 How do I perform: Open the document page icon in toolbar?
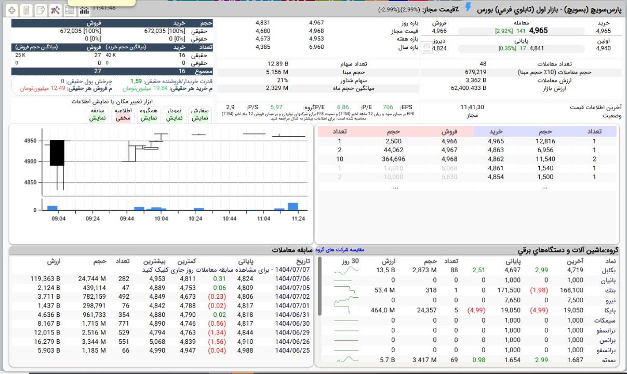pos(26,10)
